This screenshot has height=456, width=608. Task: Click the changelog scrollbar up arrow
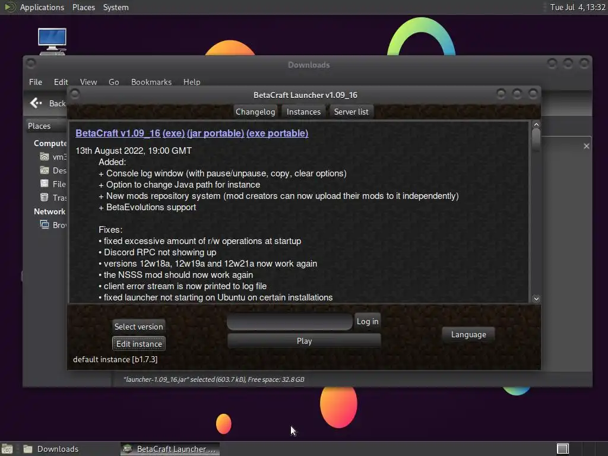click(x=536, y=125)
